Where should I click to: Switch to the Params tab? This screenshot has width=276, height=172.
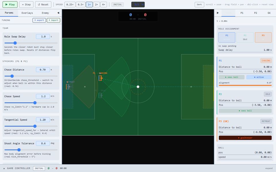9,13
